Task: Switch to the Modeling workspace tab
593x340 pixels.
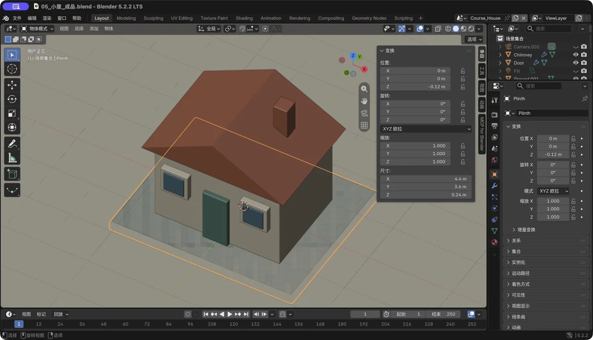Action: pos(126,18)
